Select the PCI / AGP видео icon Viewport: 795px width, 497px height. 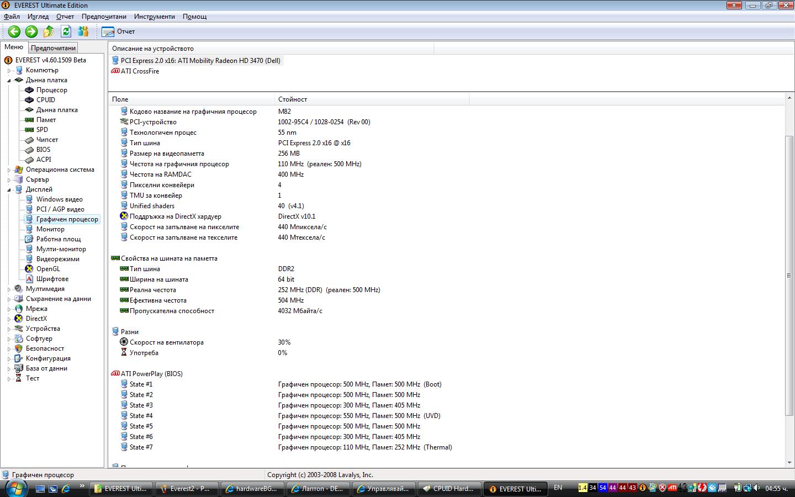coord(29,209)
